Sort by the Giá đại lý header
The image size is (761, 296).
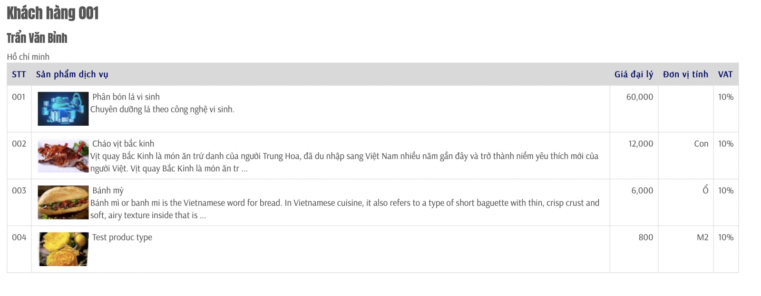tap(634, 74)
